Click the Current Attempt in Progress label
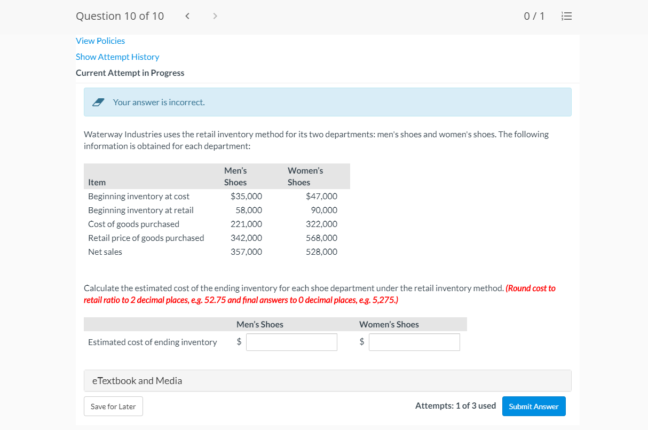The height and width of the screenshot is (430, 648). click(130, 73)
